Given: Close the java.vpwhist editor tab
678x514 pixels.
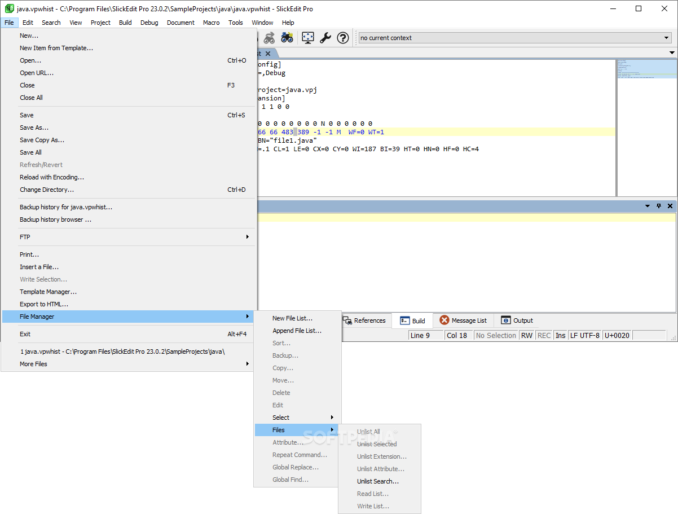Looking at the screenshot, I should click(x=268, y=54).
